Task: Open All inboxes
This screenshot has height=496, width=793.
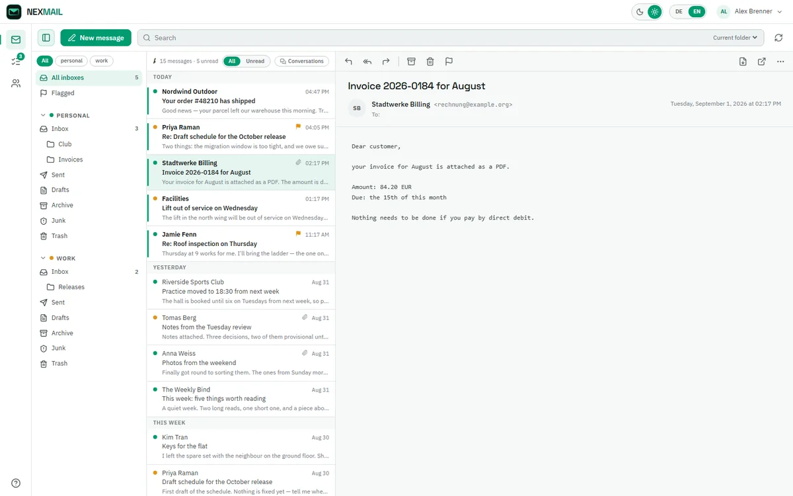Action: point(89,77)
